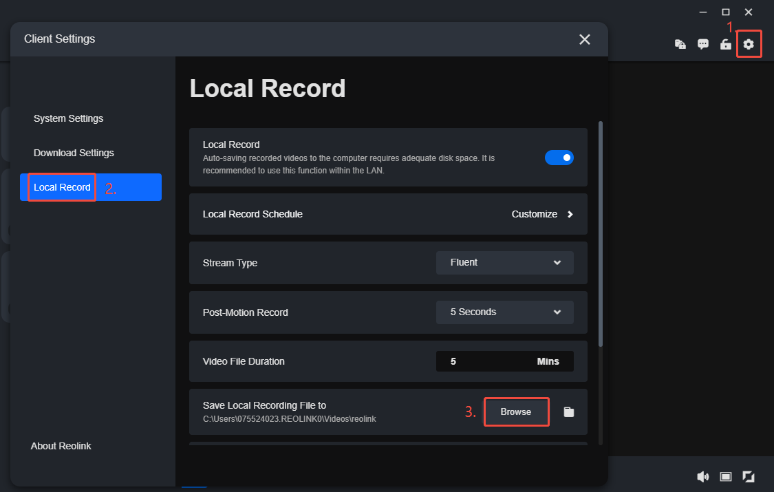
Task: Toggle the Local Record switch off
Action: coord(559,157)
